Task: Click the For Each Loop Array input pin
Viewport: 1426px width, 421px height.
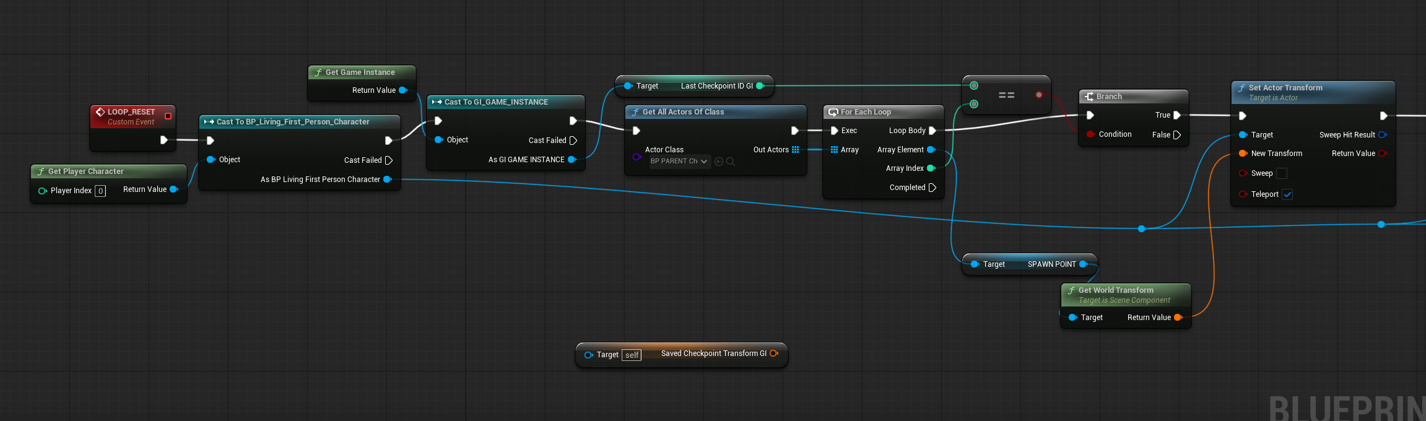Action: click(x=835, y=150)
